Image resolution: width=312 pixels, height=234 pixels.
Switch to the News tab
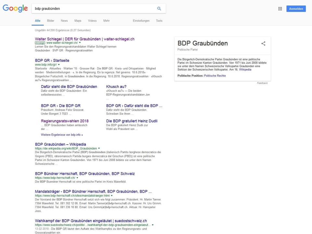point(64,21)
